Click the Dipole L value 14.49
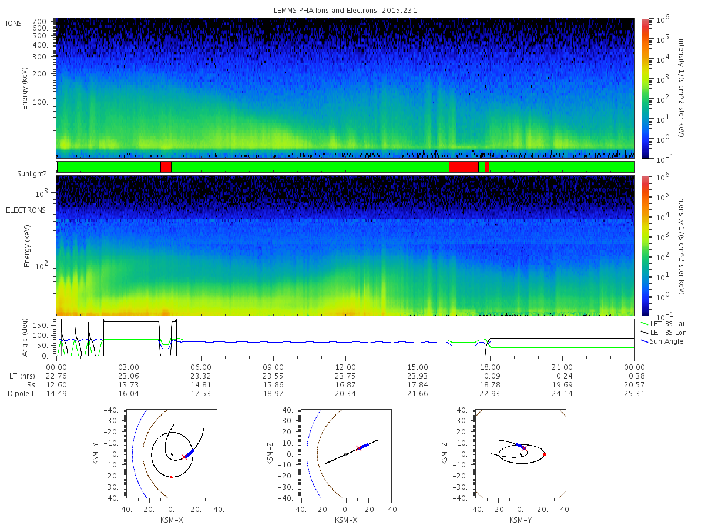The height and width of the screenshot is (529, 705). [x=56, y=393]
